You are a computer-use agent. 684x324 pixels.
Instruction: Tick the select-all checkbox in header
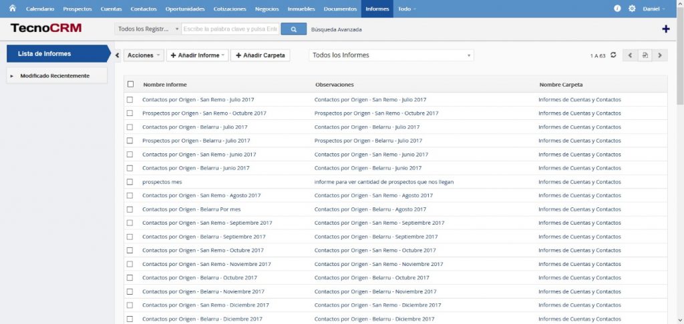coord(130,85)
